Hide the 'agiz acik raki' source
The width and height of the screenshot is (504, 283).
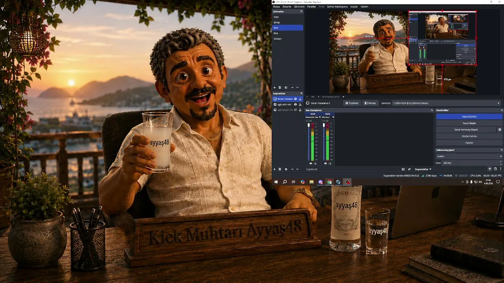tap(295, 105)
